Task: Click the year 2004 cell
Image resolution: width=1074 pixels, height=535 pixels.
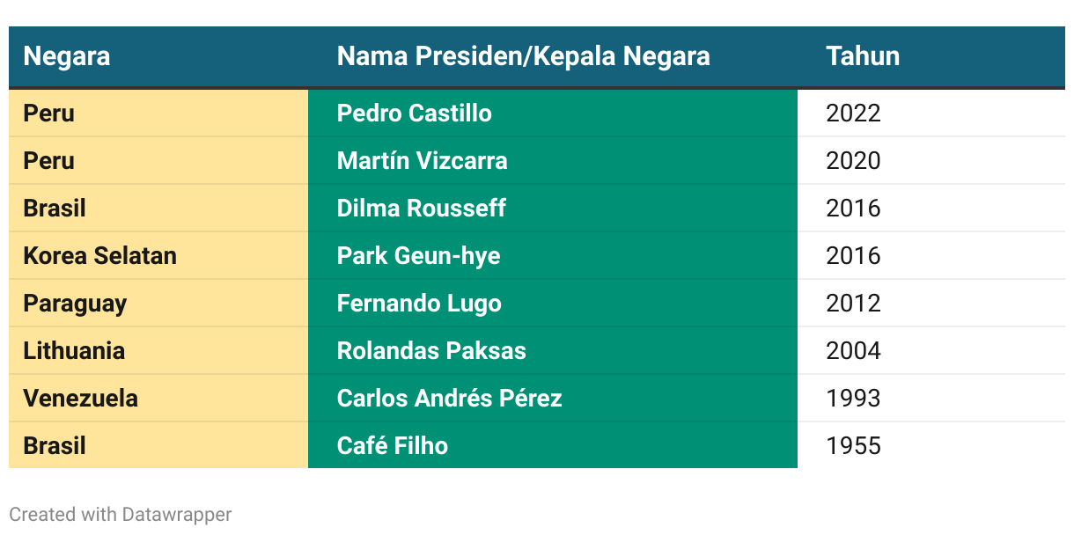Action: click(931, 351)
